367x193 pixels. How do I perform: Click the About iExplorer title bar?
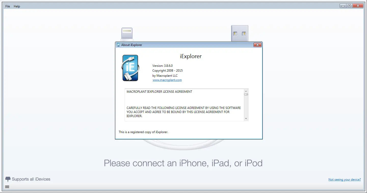pyautogui.click(x=178, y=45)
